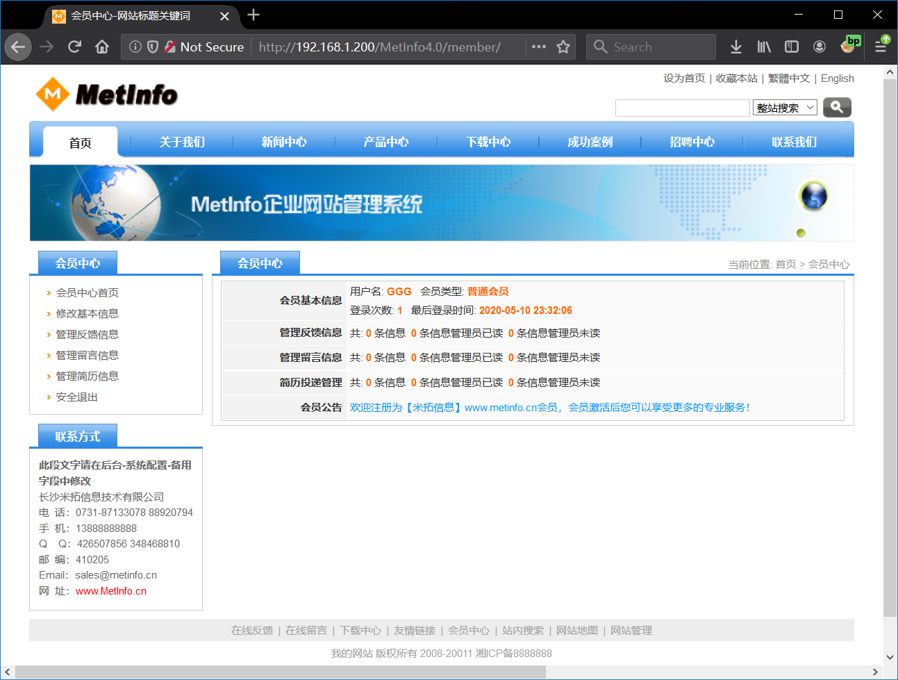Open 成功案例 navigation item
Viewport: 898px width, 680px height.
[590, 142]
